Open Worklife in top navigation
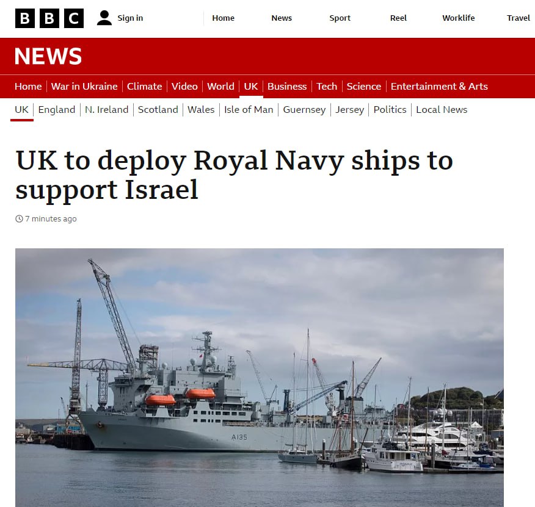The width and height of the screenshot is (535, 507). pos(458,18)
